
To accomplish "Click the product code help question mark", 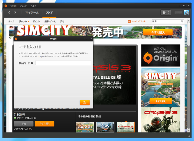I will pyautogui.click(x=32, y=63).
